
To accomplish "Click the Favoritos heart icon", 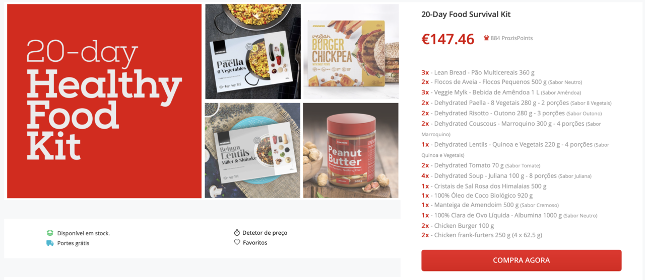I will [x=237, y=242].
